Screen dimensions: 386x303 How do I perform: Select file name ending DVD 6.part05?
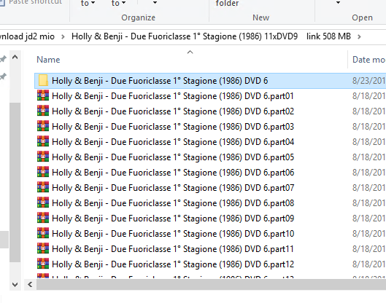(173, 157)
